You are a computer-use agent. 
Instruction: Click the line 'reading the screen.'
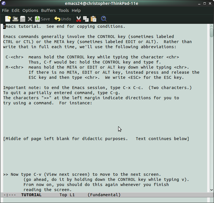48,190
